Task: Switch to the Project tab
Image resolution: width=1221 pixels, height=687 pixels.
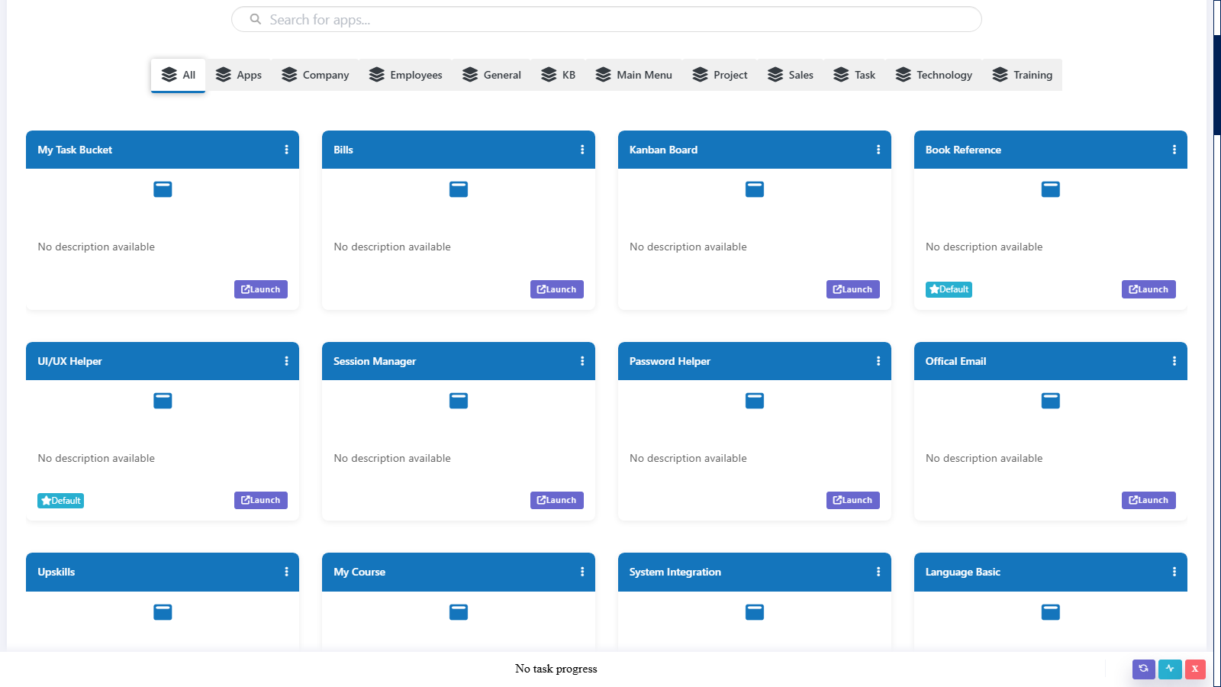Action: [720, 75]
